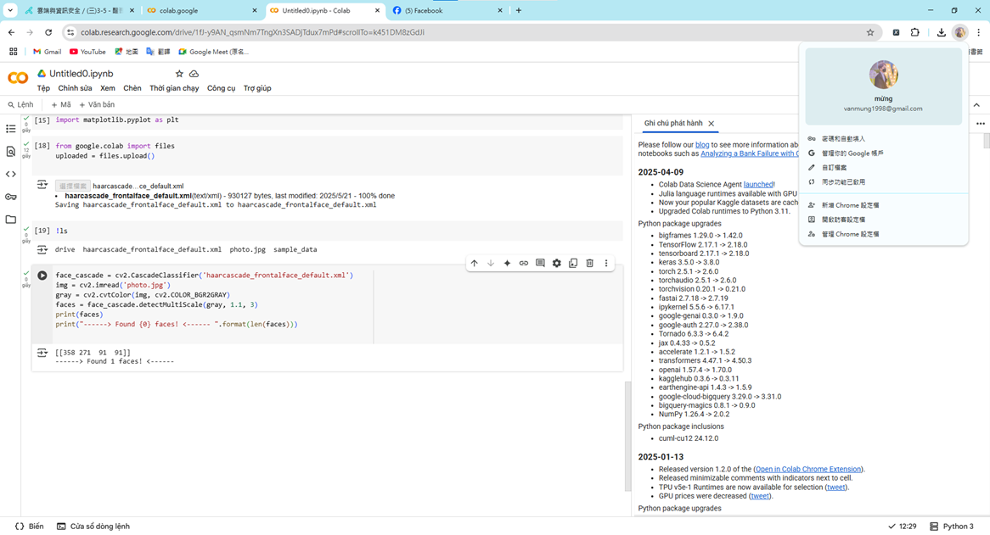Open the table of contents sidebar

[10, 129]
